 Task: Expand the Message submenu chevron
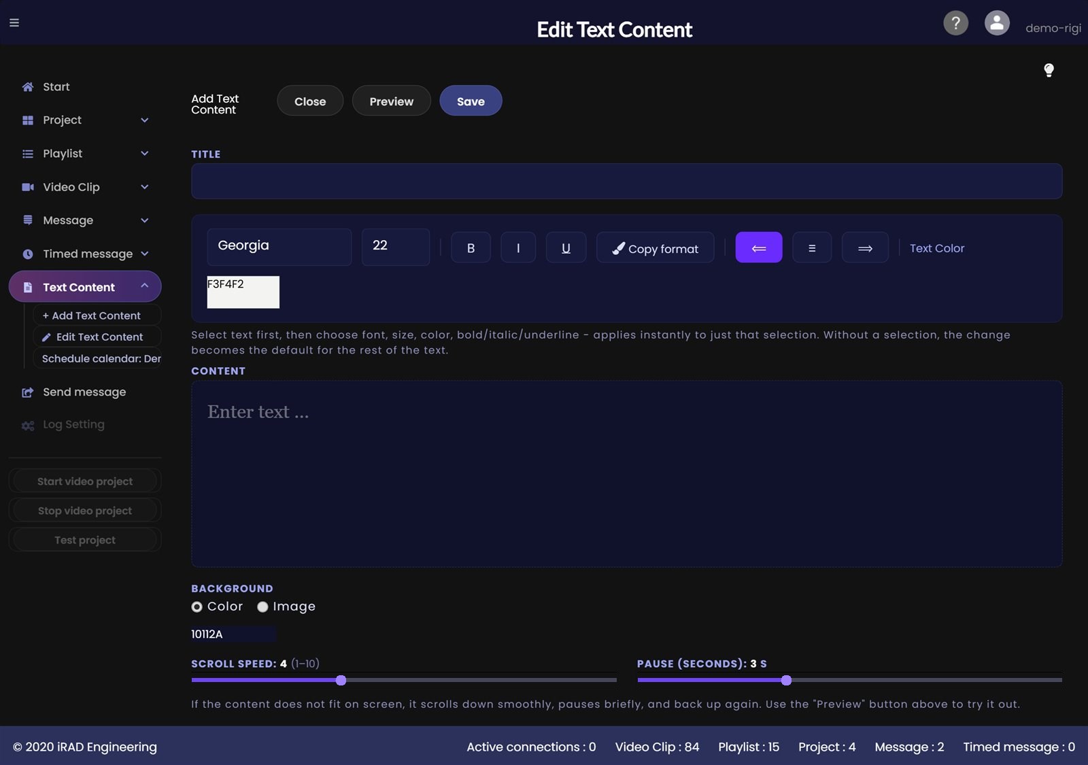click(144, 220)
